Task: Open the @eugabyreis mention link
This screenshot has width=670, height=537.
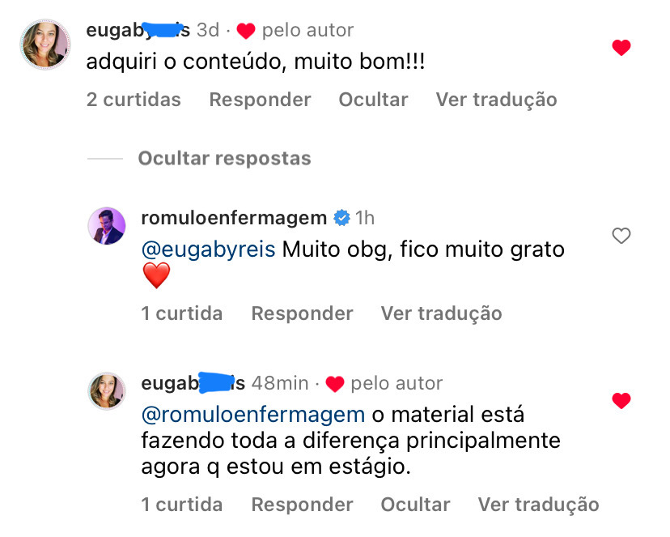Action: (210, 249)
